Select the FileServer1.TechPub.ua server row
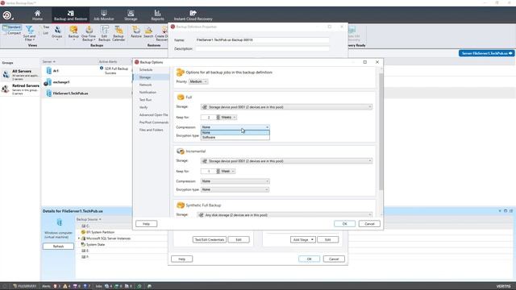 point(87,93)
